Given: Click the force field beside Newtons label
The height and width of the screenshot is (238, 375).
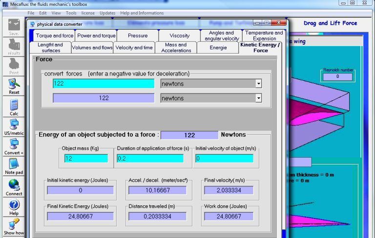Looking at the screenshot, I should point(189,135).
